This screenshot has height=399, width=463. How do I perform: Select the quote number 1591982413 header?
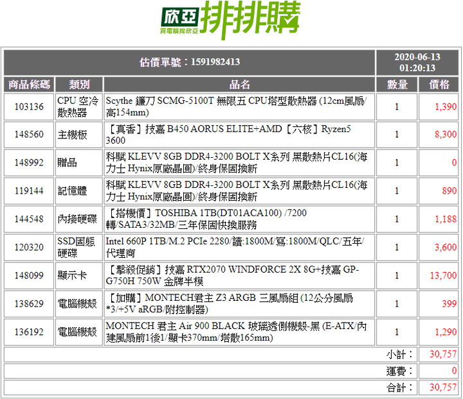pyautogui.click(x=190, y=62)
